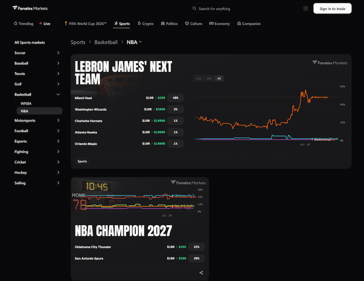
Task: Expand the Hockey category chevron
Action: click(58, 172)
